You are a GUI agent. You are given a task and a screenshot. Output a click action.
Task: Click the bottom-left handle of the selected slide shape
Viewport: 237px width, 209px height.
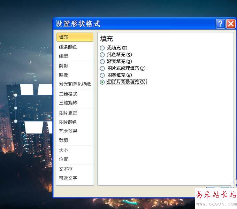(x=16, y=121)
